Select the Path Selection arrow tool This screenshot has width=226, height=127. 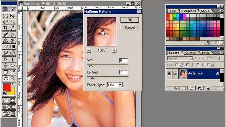6,59
